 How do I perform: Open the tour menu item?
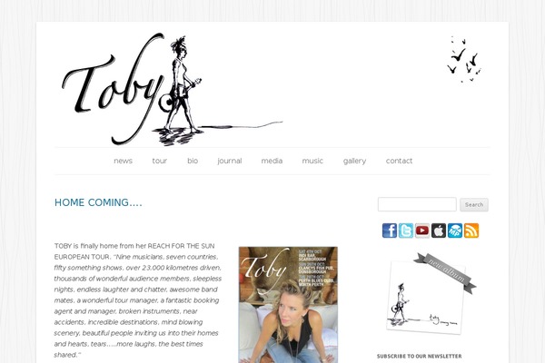[x=160, y=161]
